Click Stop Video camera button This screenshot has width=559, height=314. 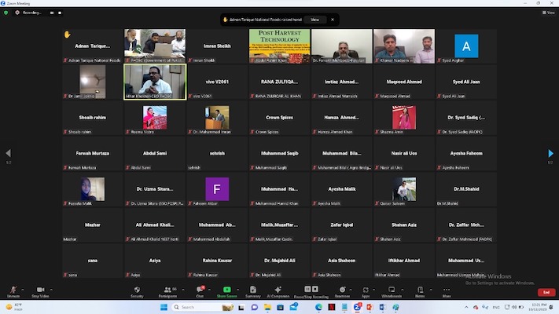(x=40, y=291)
